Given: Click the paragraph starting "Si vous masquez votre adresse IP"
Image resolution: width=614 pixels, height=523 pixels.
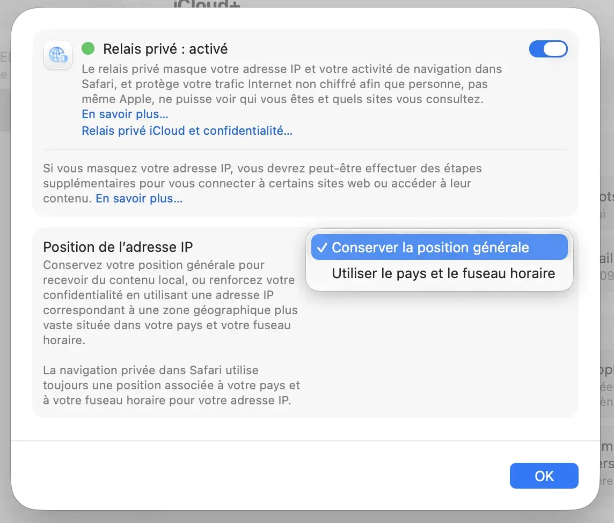Looking at the screenshot, I should point(262,183).
